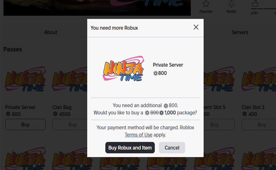Click the Notify bell icon
This screenshot has height=170, width=276.
click(x=231, y=4)
